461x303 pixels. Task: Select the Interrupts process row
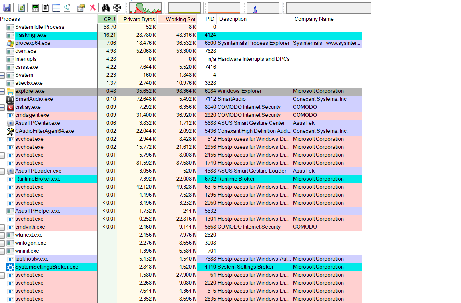(181, 59)
